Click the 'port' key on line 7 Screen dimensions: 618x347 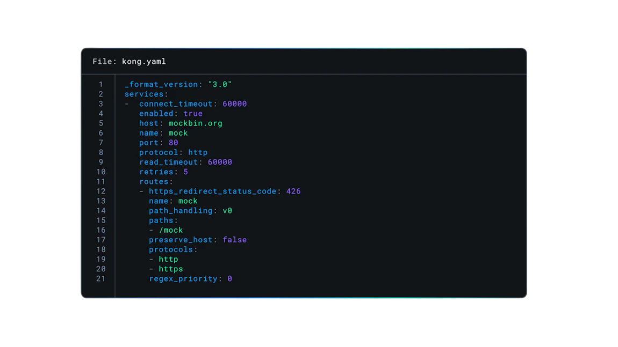pos(148,143)
